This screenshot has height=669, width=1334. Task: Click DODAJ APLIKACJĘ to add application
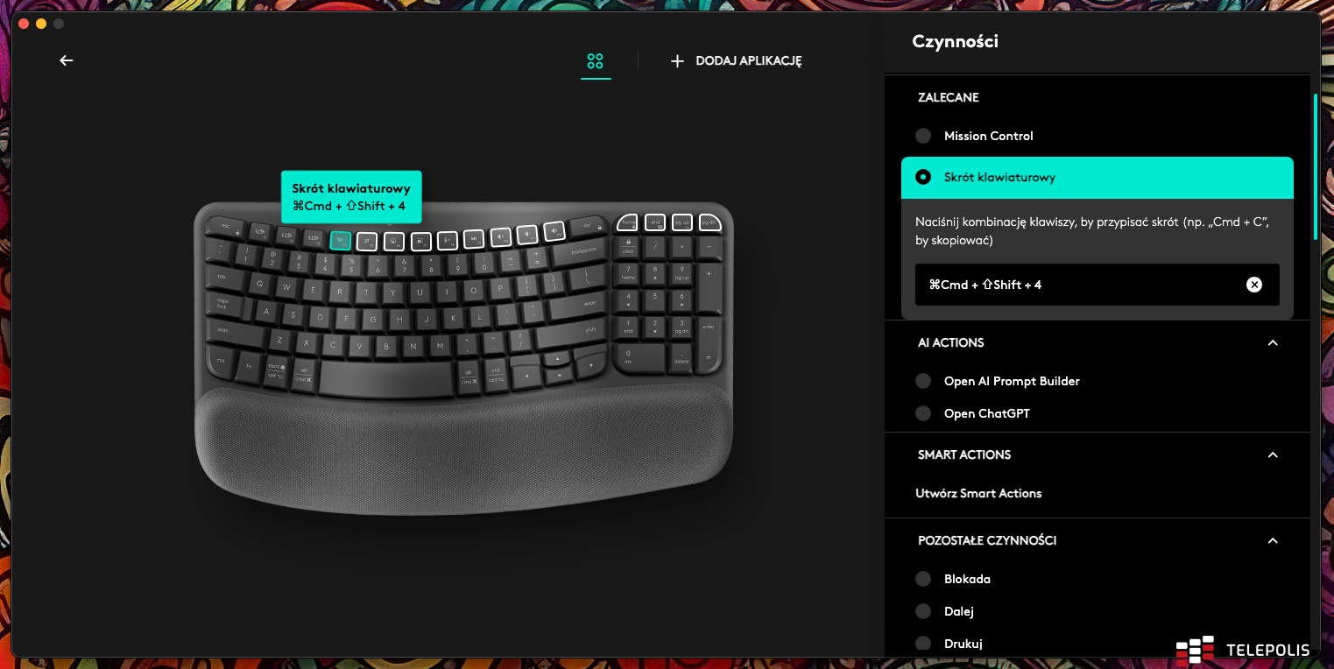[x=736, y=60]
